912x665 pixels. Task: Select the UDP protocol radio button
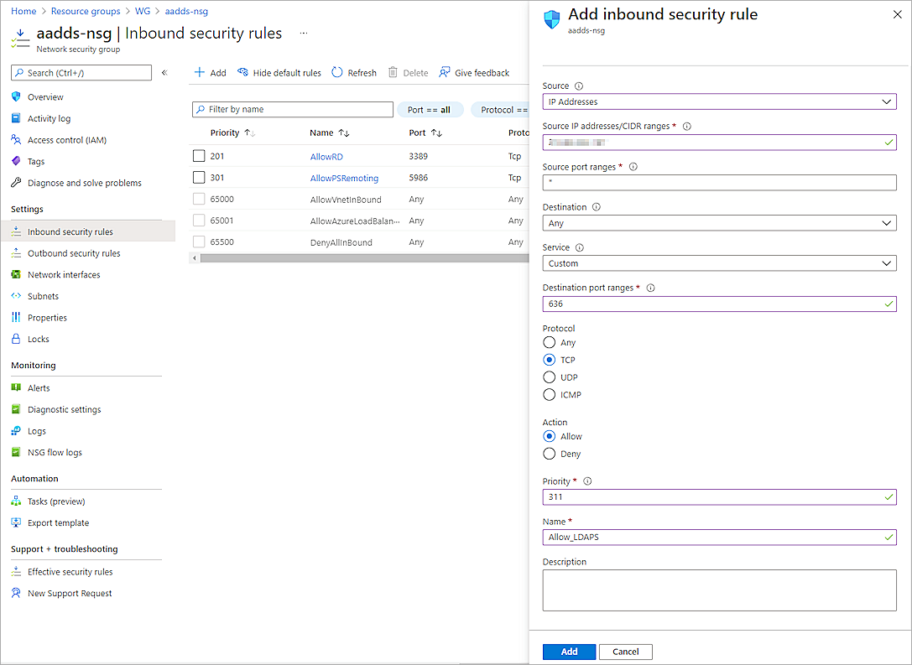[x=549, y=377]
